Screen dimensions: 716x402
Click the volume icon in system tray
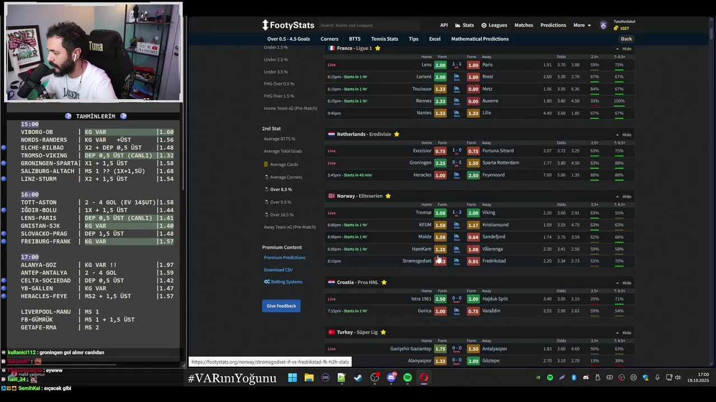tap(677, 378)
